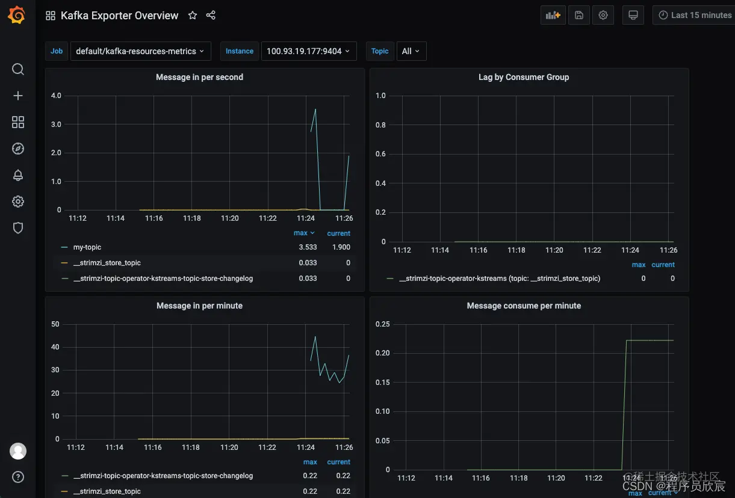Open the Explore compass icon

pyautogui.click(x=18, y=149)
